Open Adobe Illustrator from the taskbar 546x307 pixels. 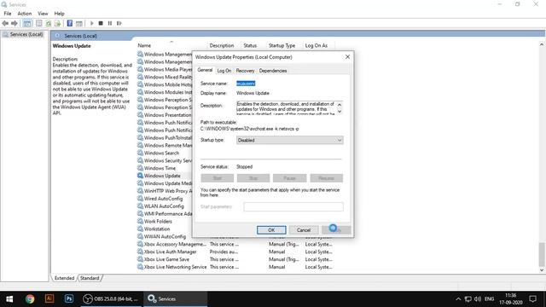49,299
